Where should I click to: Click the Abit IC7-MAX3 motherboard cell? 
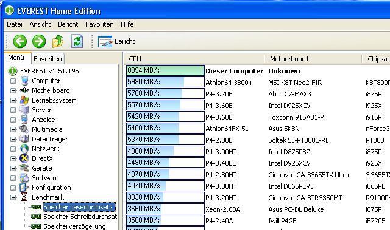[x=289, y=94]
